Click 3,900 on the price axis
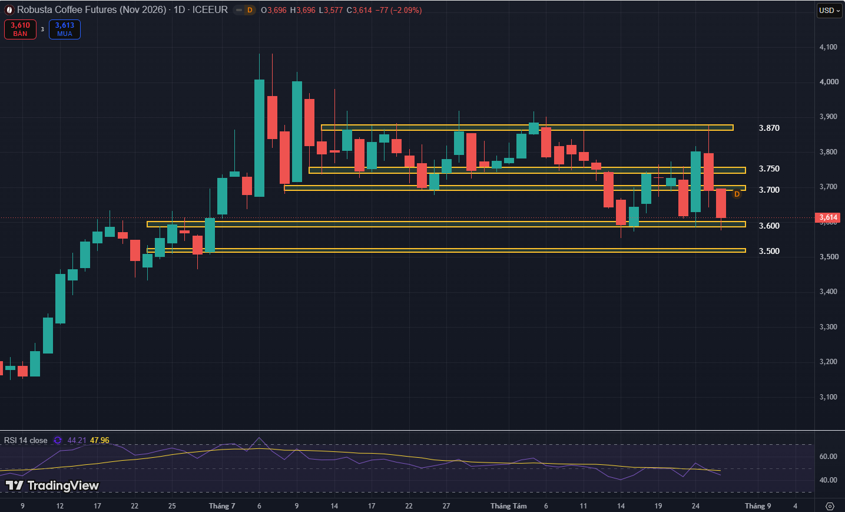Image resolution: width=845 pixels, height=512 pixels. 829,117
